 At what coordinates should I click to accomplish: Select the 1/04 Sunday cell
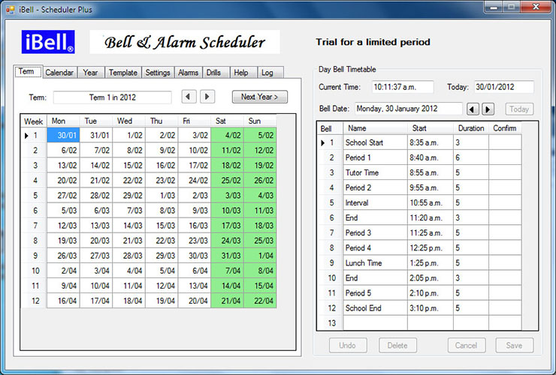coord(260,256)
